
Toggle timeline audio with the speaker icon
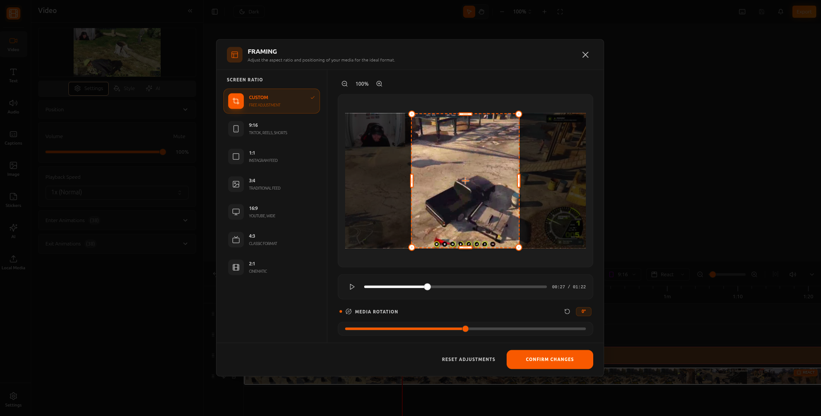coord(792,274)
